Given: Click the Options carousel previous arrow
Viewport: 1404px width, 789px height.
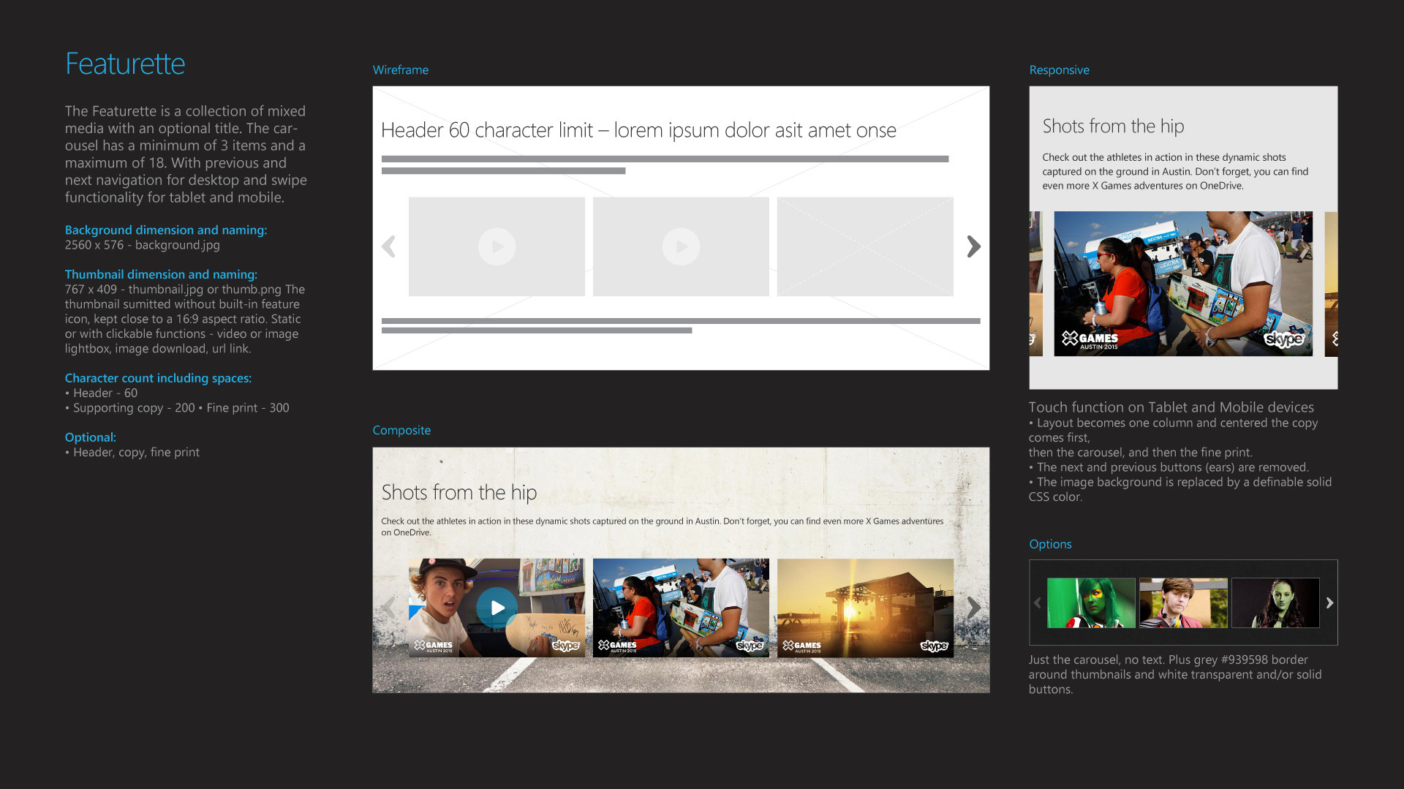Looking at the screenshot, I should click(x=1037, y=603).
